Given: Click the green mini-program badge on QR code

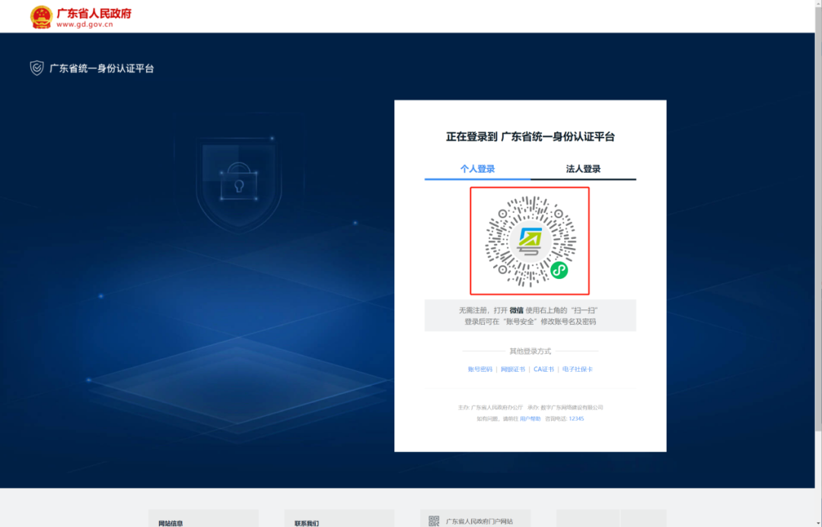Looking at the screenshot, I should point(559,270).
